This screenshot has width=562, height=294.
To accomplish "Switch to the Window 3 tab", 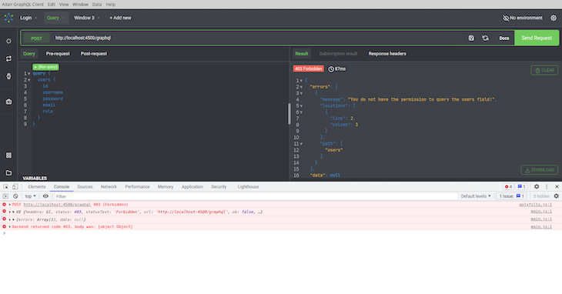I will click(84, 18).
